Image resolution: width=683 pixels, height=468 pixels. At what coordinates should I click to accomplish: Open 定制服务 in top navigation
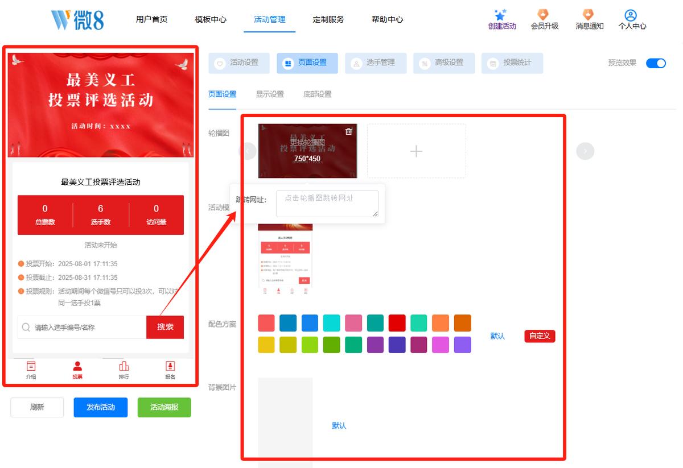pyautogui.click(x=328, y=19)
